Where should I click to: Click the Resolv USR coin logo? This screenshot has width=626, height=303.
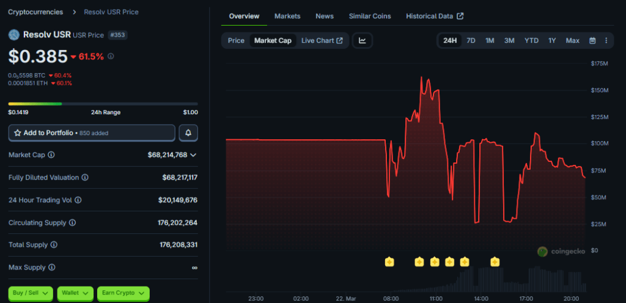click(x=14, y=35)
